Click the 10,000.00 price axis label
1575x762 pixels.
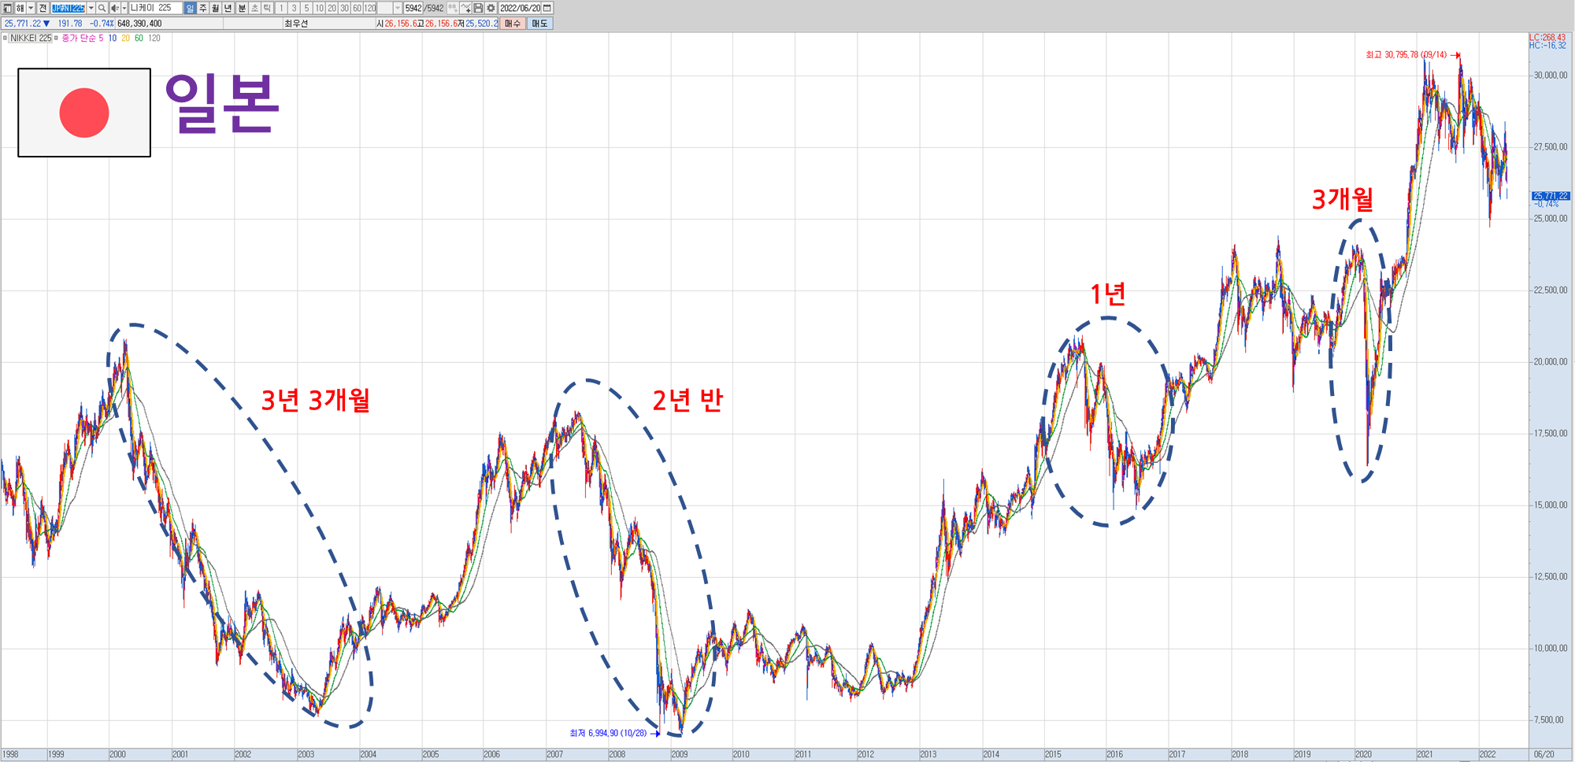coord(1551,649)
